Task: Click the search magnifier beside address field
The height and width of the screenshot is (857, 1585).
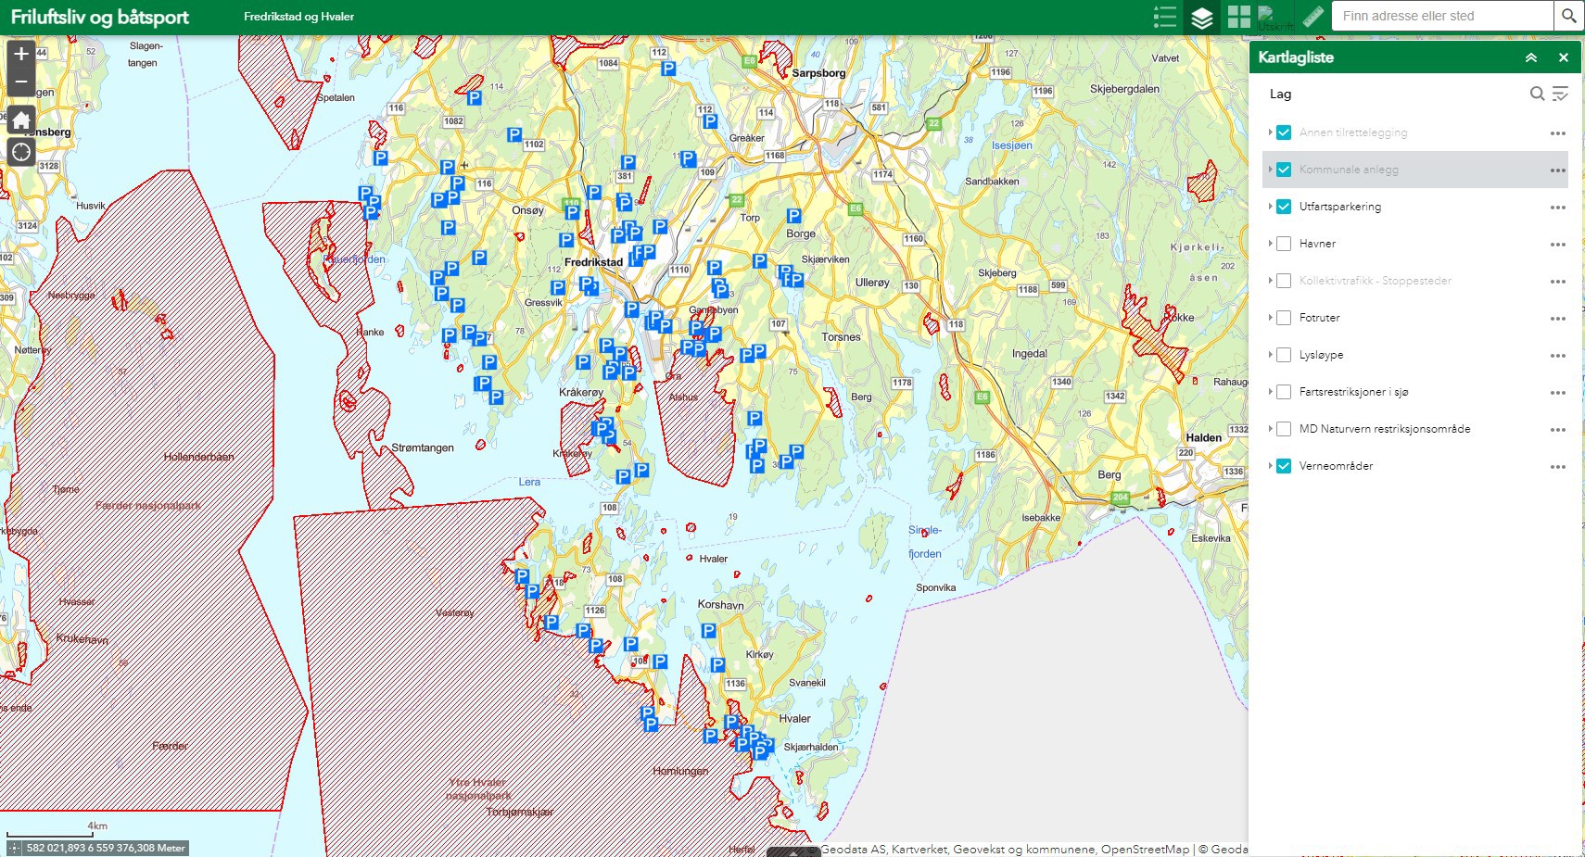Action: click(x=1568, y=16)
